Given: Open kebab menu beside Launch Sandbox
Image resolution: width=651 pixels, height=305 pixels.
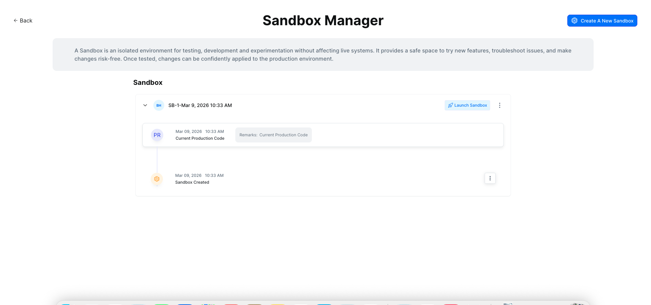Looking at the screenshot, I should [x=500, y=105].
